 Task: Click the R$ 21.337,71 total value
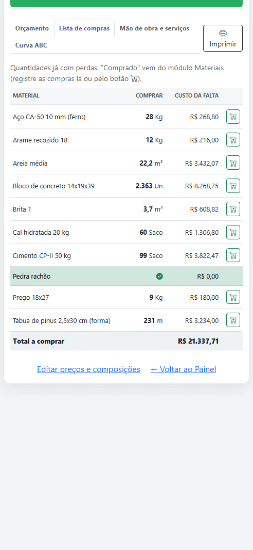coord(198,341)
